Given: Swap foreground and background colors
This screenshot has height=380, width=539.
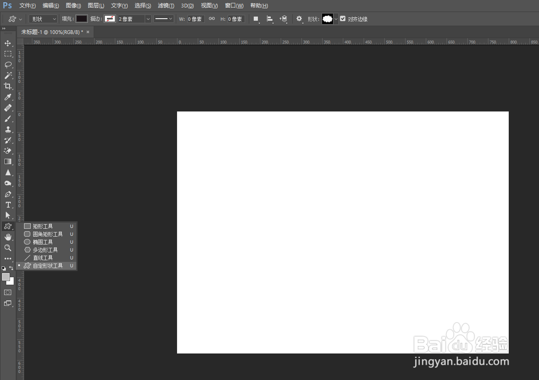Looking at the screenshot, I should pos(11,268).
